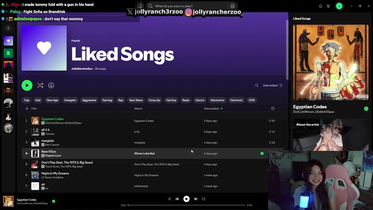
Task: Click the large Egyptian Codes cover art
Action: coord(331,62)
